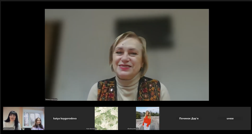Select the katya kaygorodova participant tile
Image resolution: width=252 pixels, height=134 pixels.
point(65,118)
